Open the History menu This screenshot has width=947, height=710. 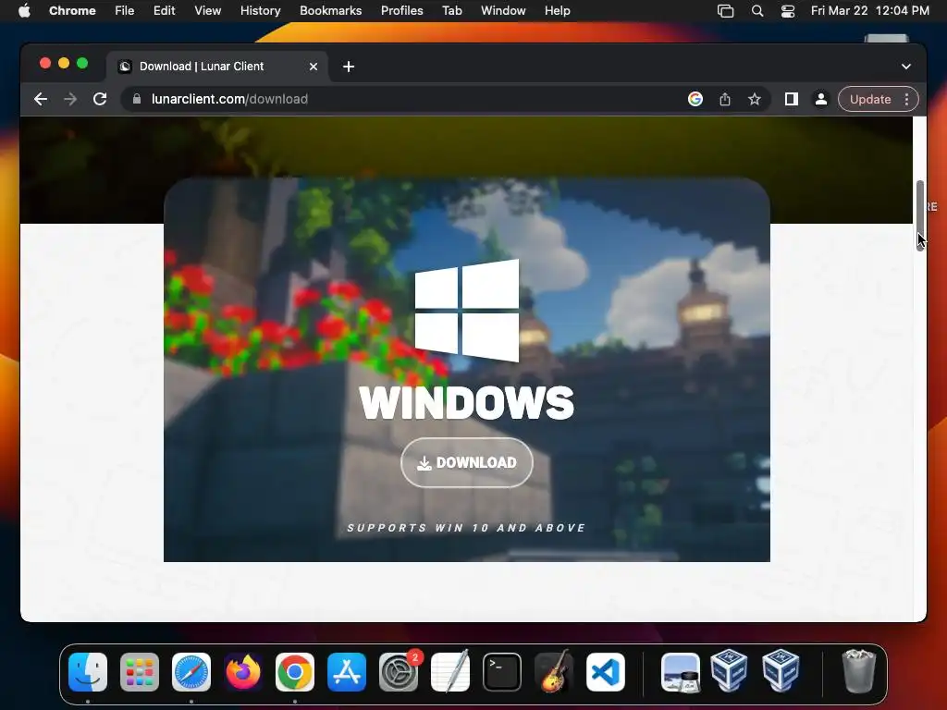[x=260, y=10]
